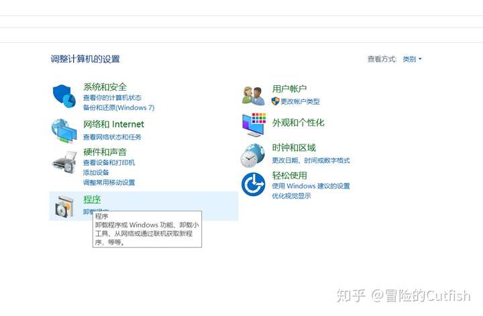
Task: Click 使用 Windows 建议的设置 link
Action: 311,186
